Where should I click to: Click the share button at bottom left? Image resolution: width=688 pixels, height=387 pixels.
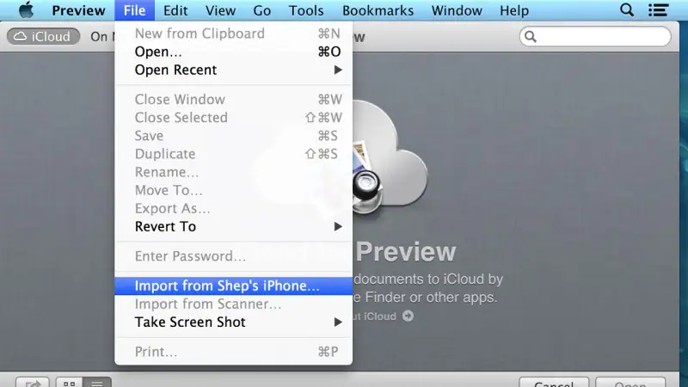(33, 383)
